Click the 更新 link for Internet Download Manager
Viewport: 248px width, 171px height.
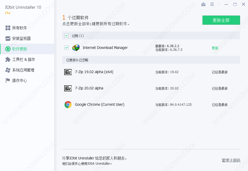coord(215,48)
